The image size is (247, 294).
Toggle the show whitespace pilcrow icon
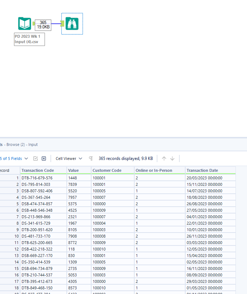[91, 159]
